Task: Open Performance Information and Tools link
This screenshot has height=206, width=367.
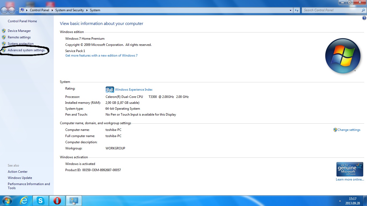Action: coord(29,186)
